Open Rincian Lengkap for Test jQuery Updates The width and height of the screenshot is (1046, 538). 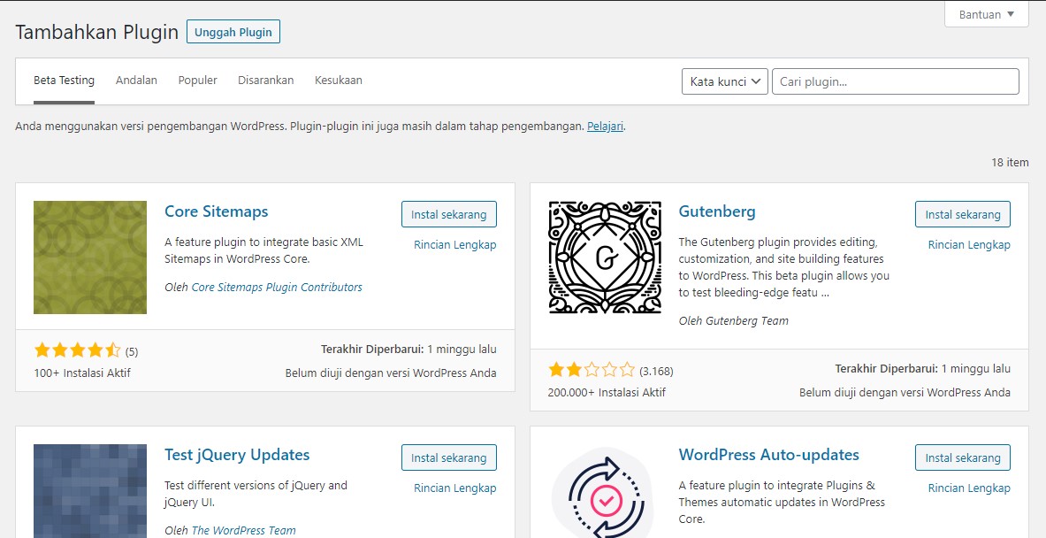[x=455, y=488]
